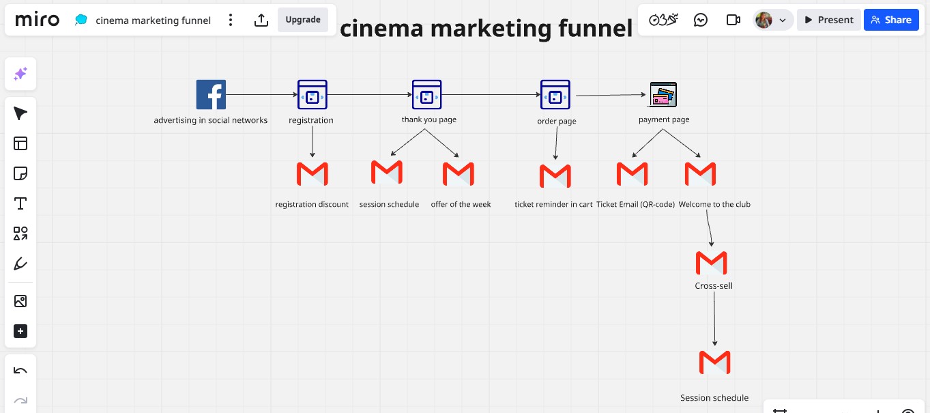This screenshot has height=413, width=930.
Task: Undo the last action
Action: (x=20, y=371)
